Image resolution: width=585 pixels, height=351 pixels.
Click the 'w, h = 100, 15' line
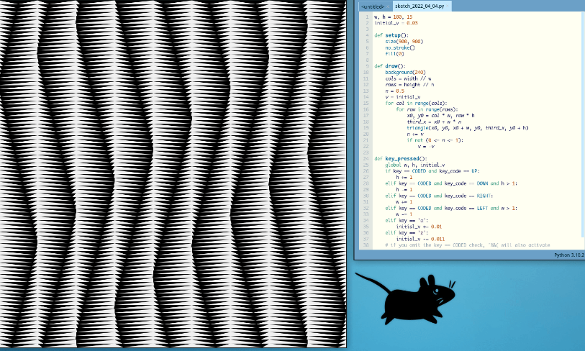(394, 17)
